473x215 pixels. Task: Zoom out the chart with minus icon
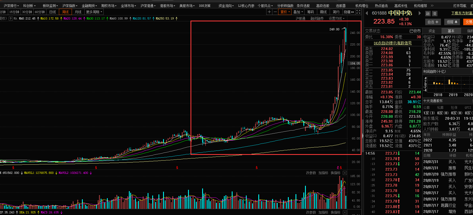click(275, 12)
